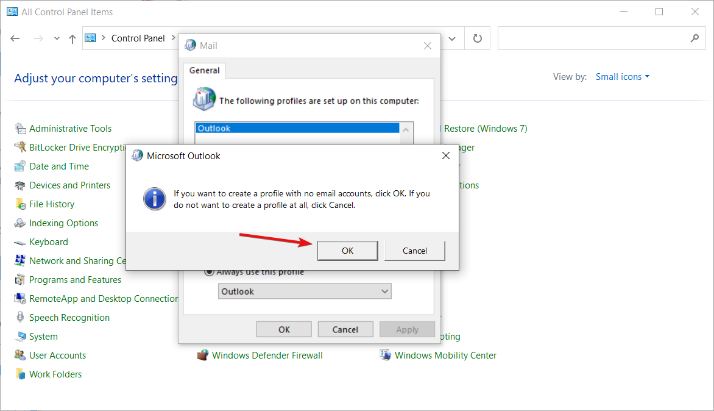Open Devices and Printers icon
Image resolution: width=714 pixels, height=411 pixels.
(20, 185)
